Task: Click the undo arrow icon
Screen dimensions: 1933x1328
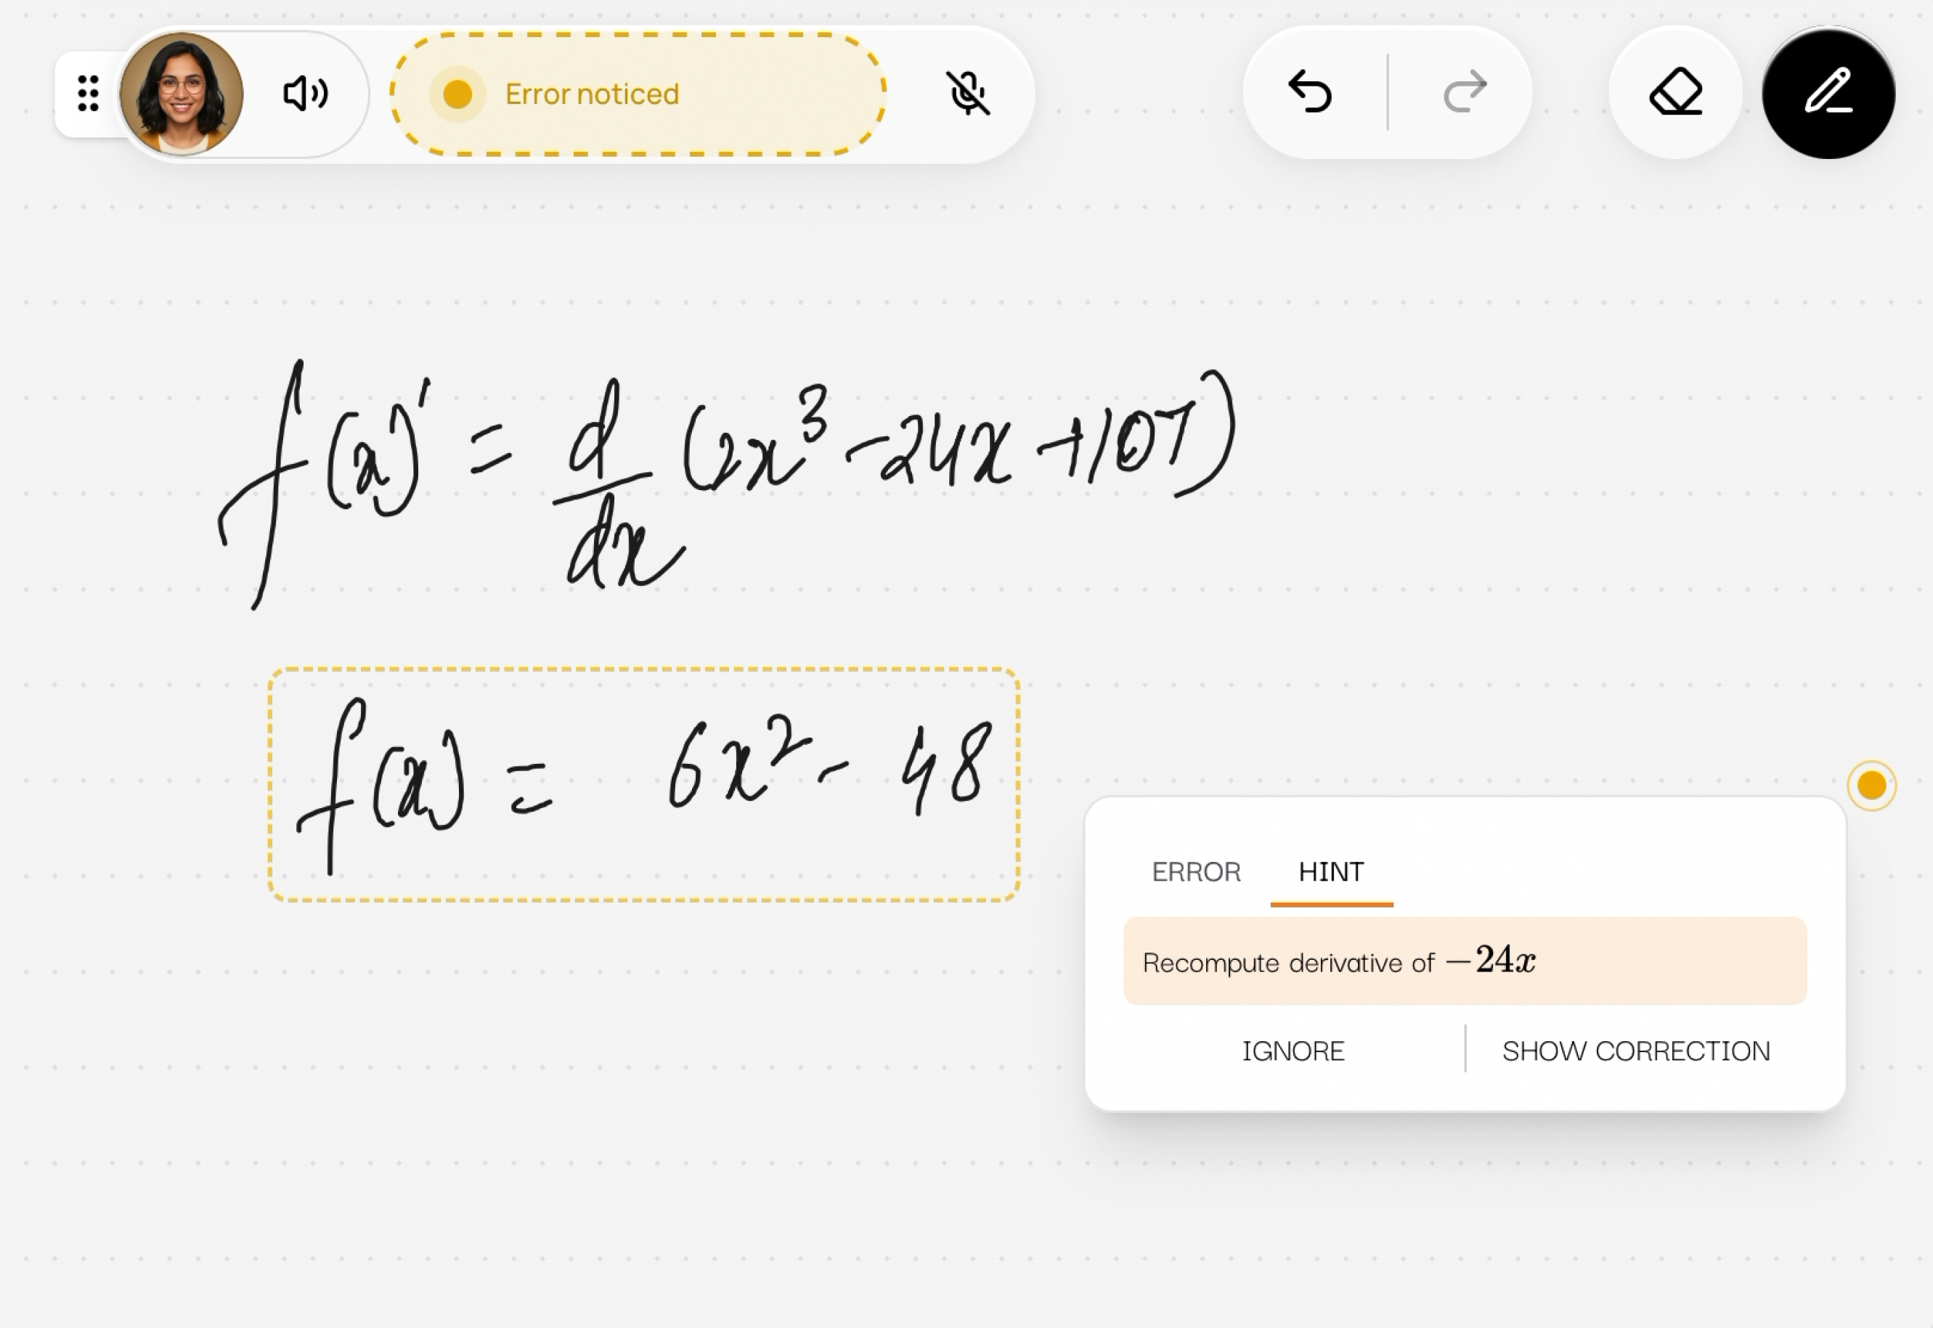Action: (1310, 91)
